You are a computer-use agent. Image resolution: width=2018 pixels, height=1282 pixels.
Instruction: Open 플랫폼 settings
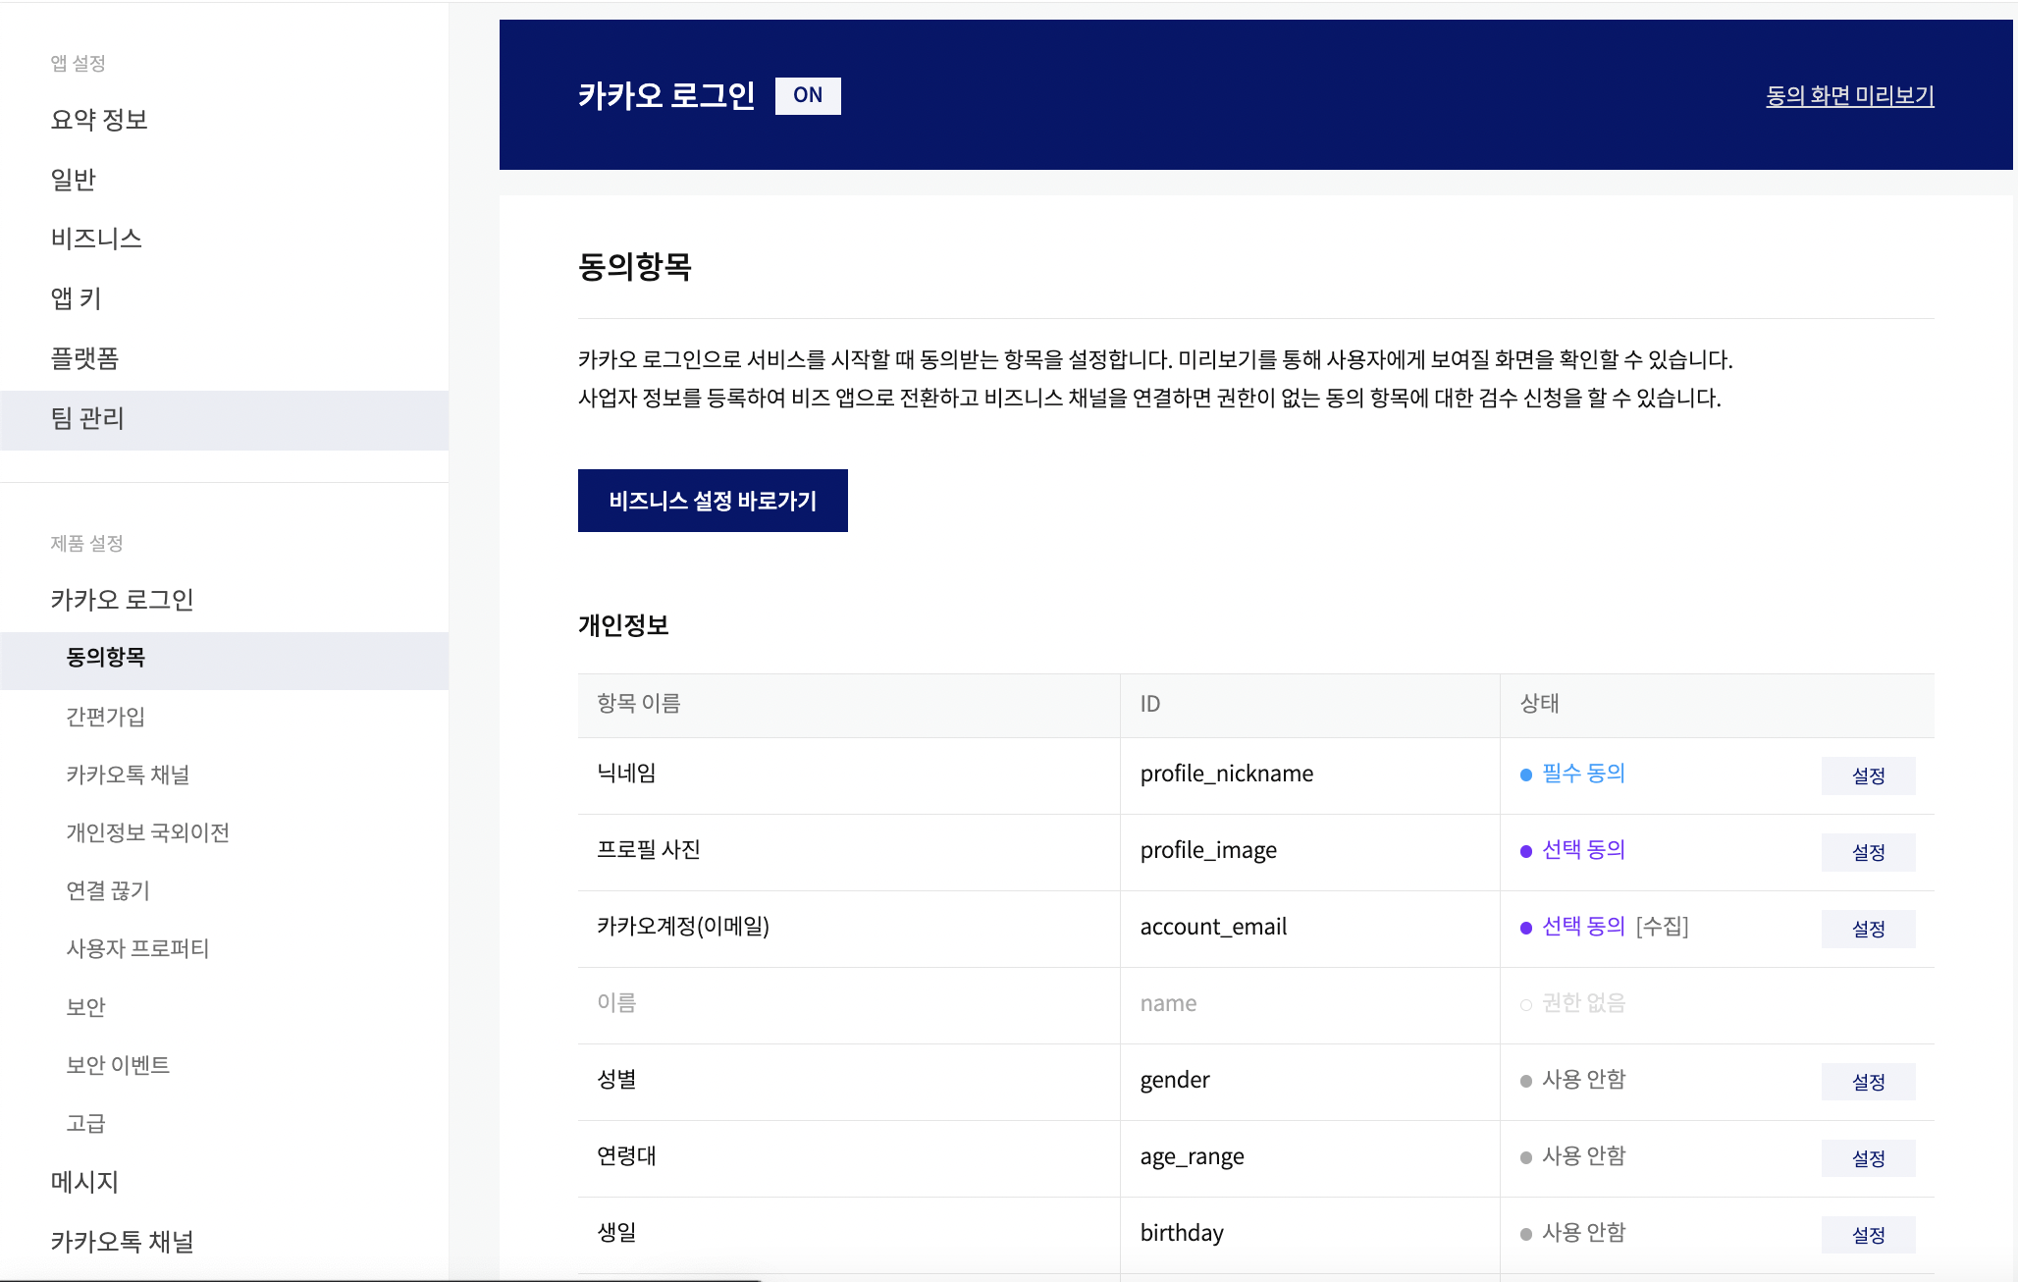click(84, 358)
